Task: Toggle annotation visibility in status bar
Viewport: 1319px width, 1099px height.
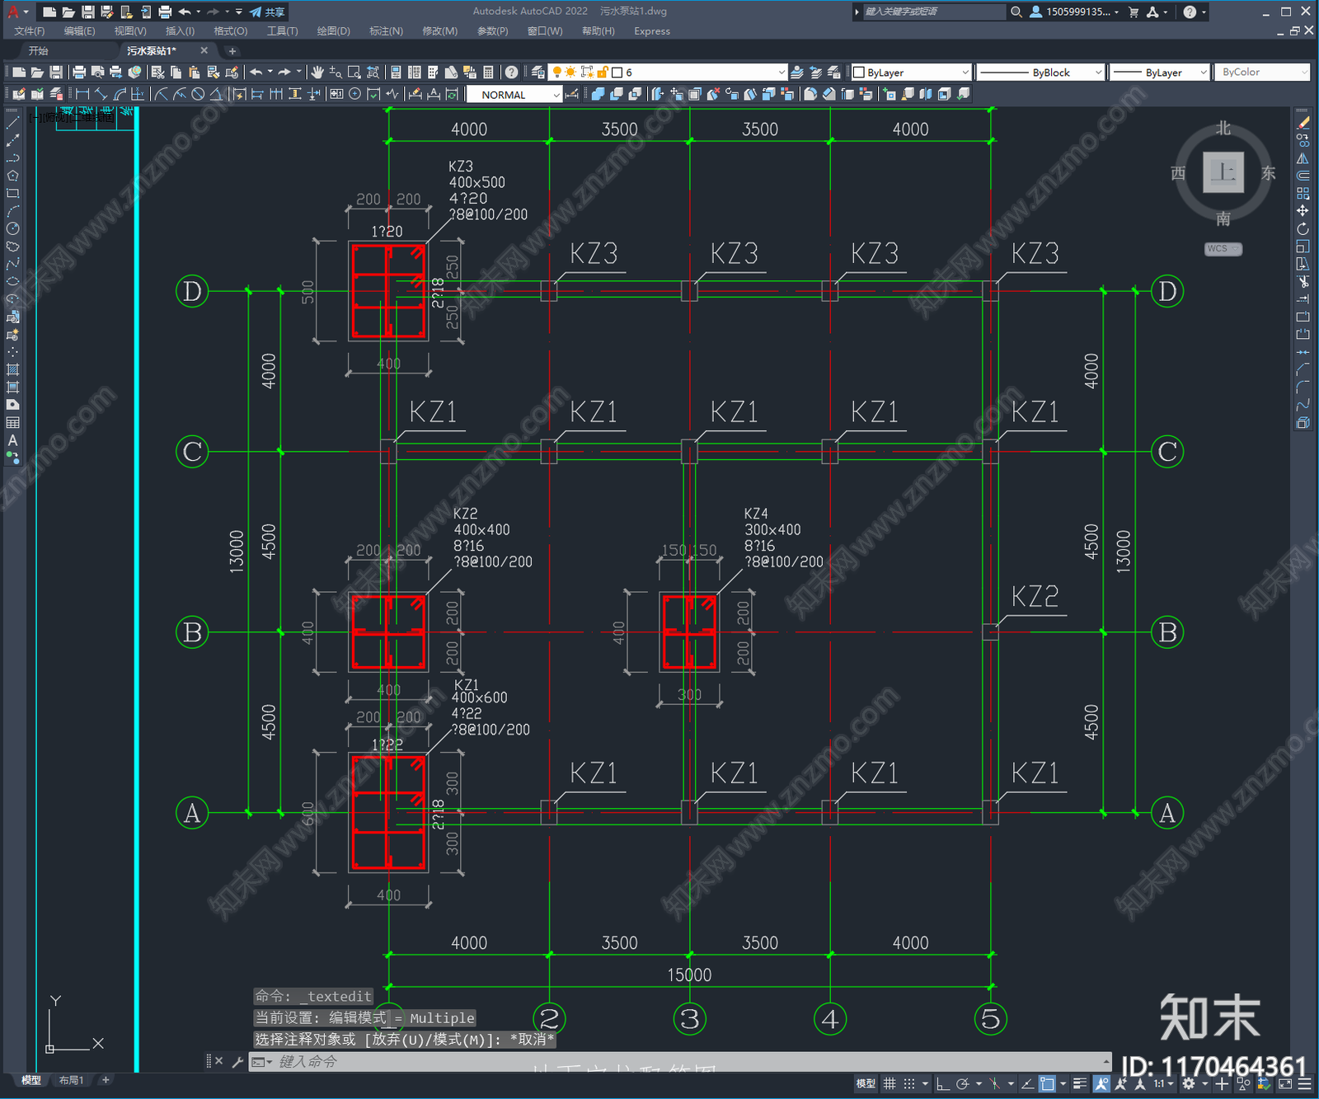Action: (1102, 1083)
